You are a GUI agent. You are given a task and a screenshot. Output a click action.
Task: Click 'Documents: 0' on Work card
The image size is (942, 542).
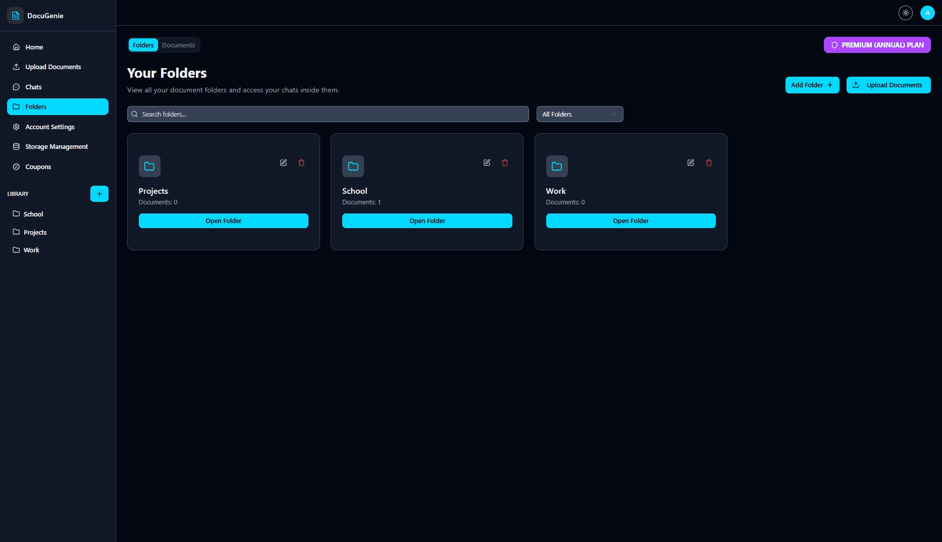click(565, 202)
